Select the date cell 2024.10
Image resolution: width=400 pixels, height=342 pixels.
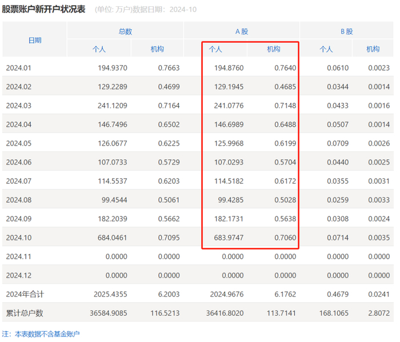19,238
